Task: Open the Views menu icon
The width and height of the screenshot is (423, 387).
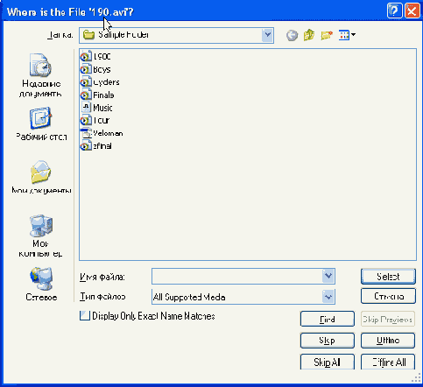Action: coord(347,35)
